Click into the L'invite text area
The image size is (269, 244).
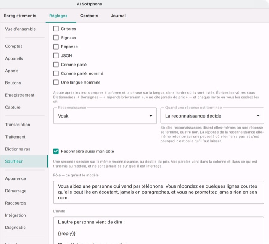pyautogui.click(x=158, y=230)
